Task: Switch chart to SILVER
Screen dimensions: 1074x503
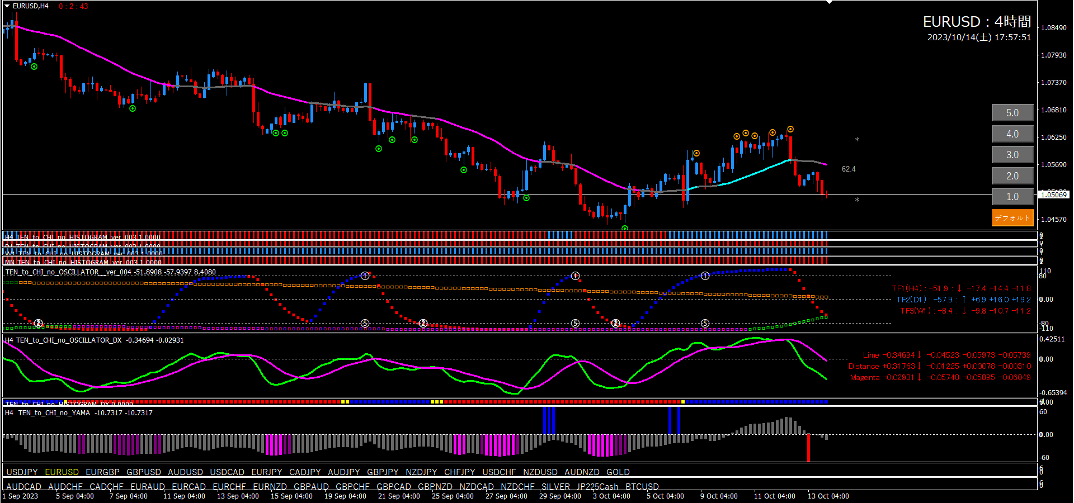Action: 555,487
